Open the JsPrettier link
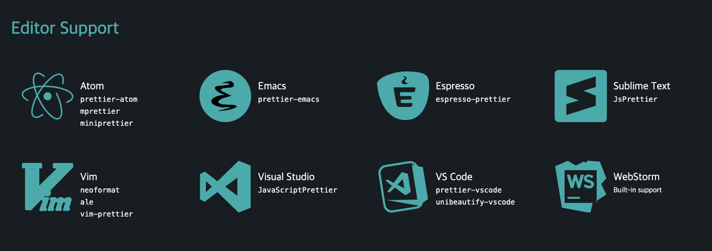Viewport: 712px width, 251px height. pos(635,99)
